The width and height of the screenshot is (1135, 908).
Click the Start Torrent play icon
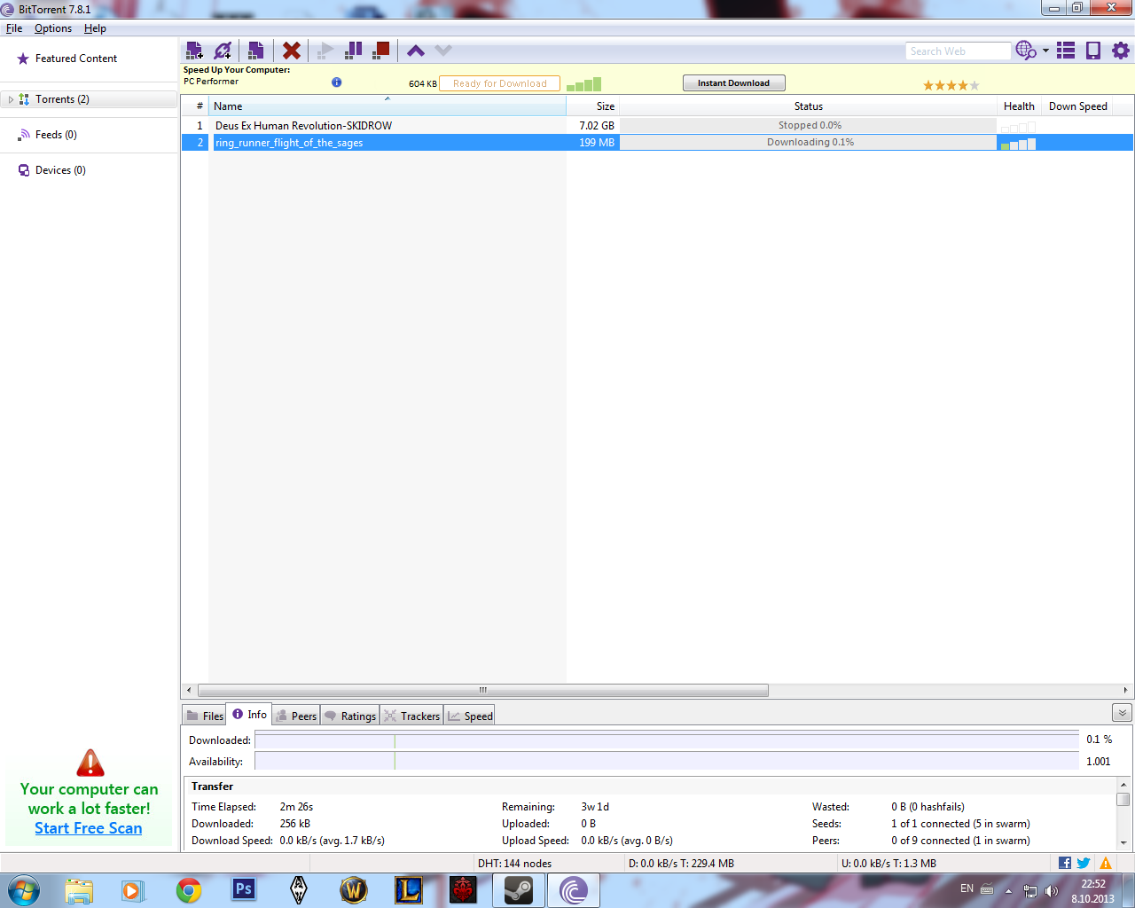(325, 51)
